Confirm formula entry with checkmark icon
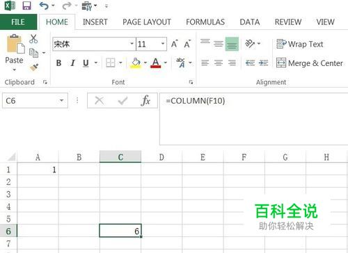 click(122, 101)
